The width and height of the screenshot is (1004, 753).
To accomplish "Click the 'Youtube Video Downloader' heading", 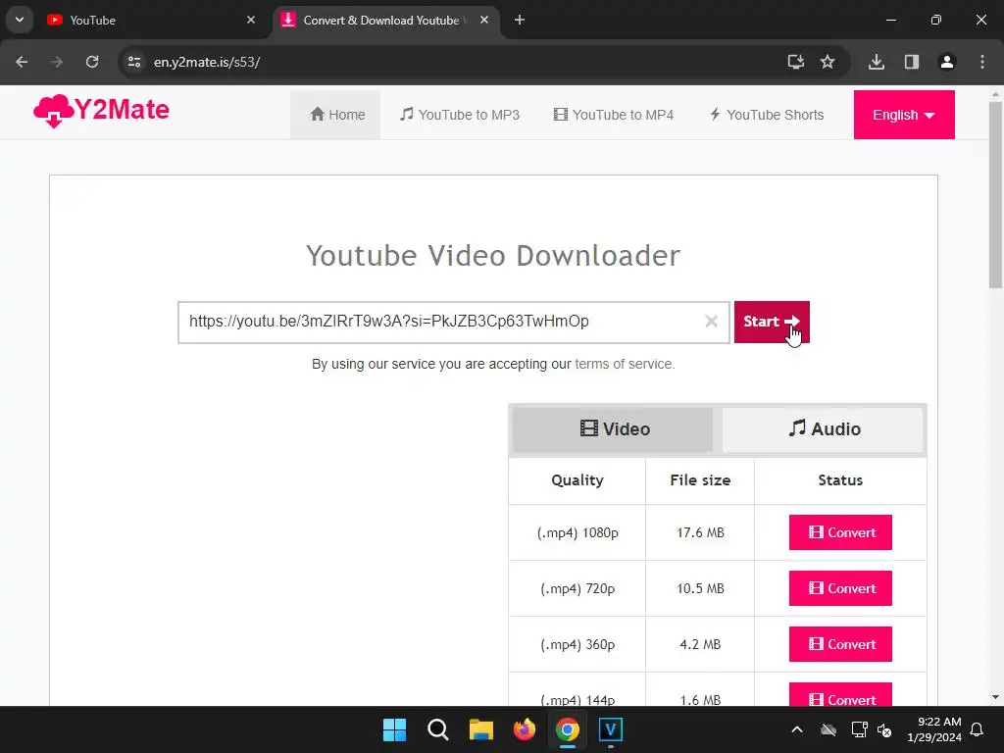I will (x=493, y=256).
